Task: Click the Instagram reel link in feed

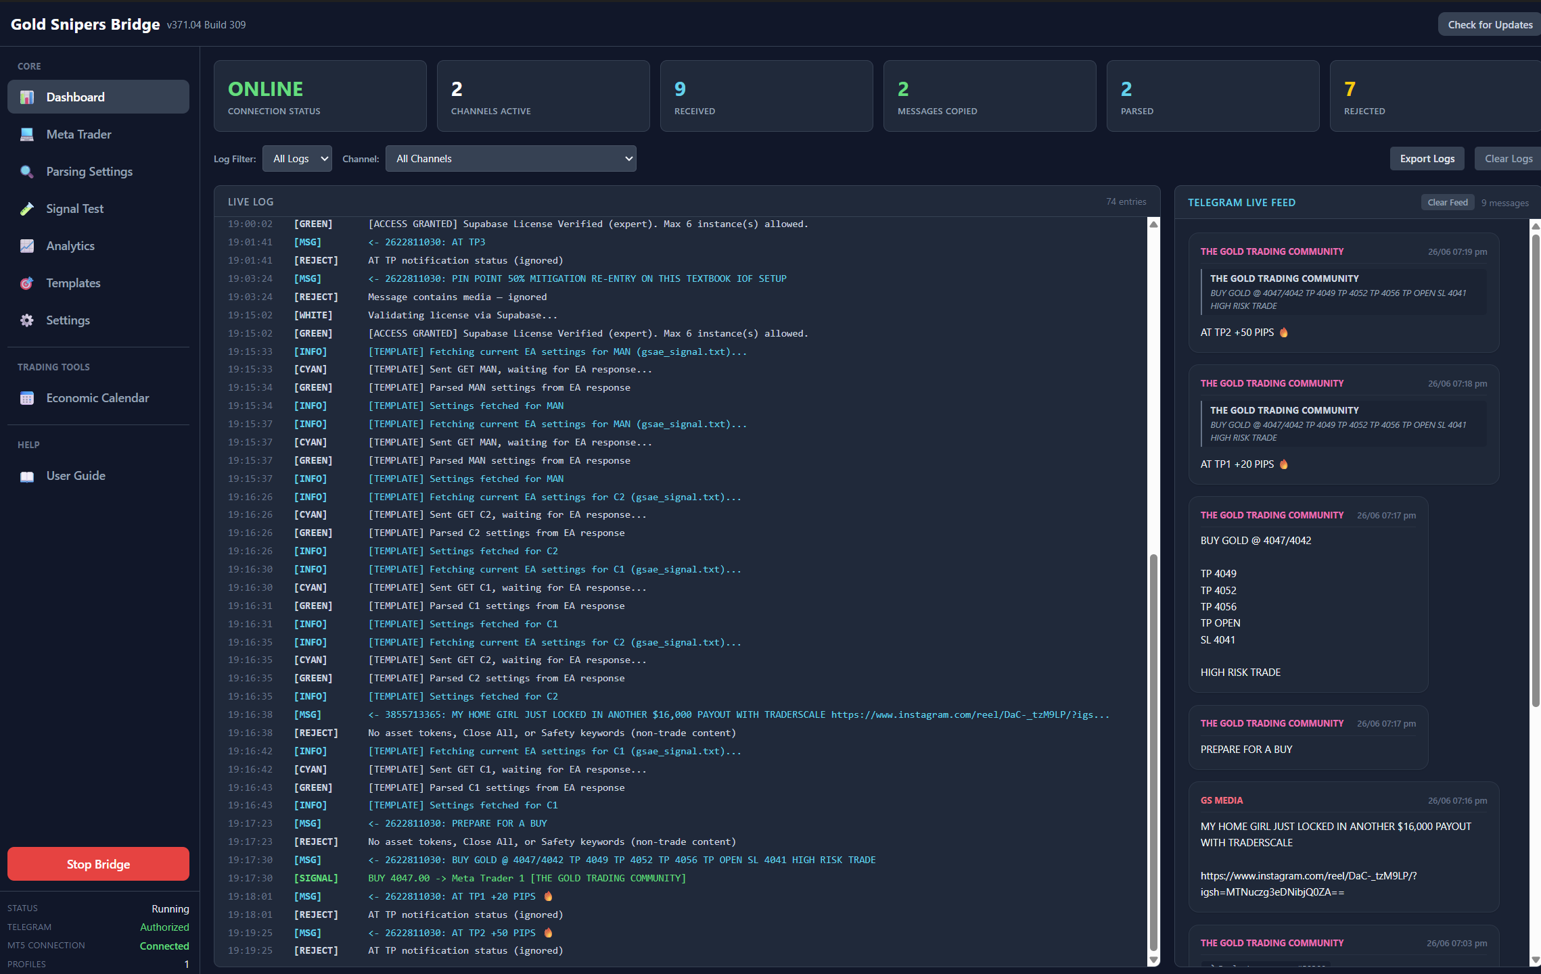Action: coord(1308,883)
